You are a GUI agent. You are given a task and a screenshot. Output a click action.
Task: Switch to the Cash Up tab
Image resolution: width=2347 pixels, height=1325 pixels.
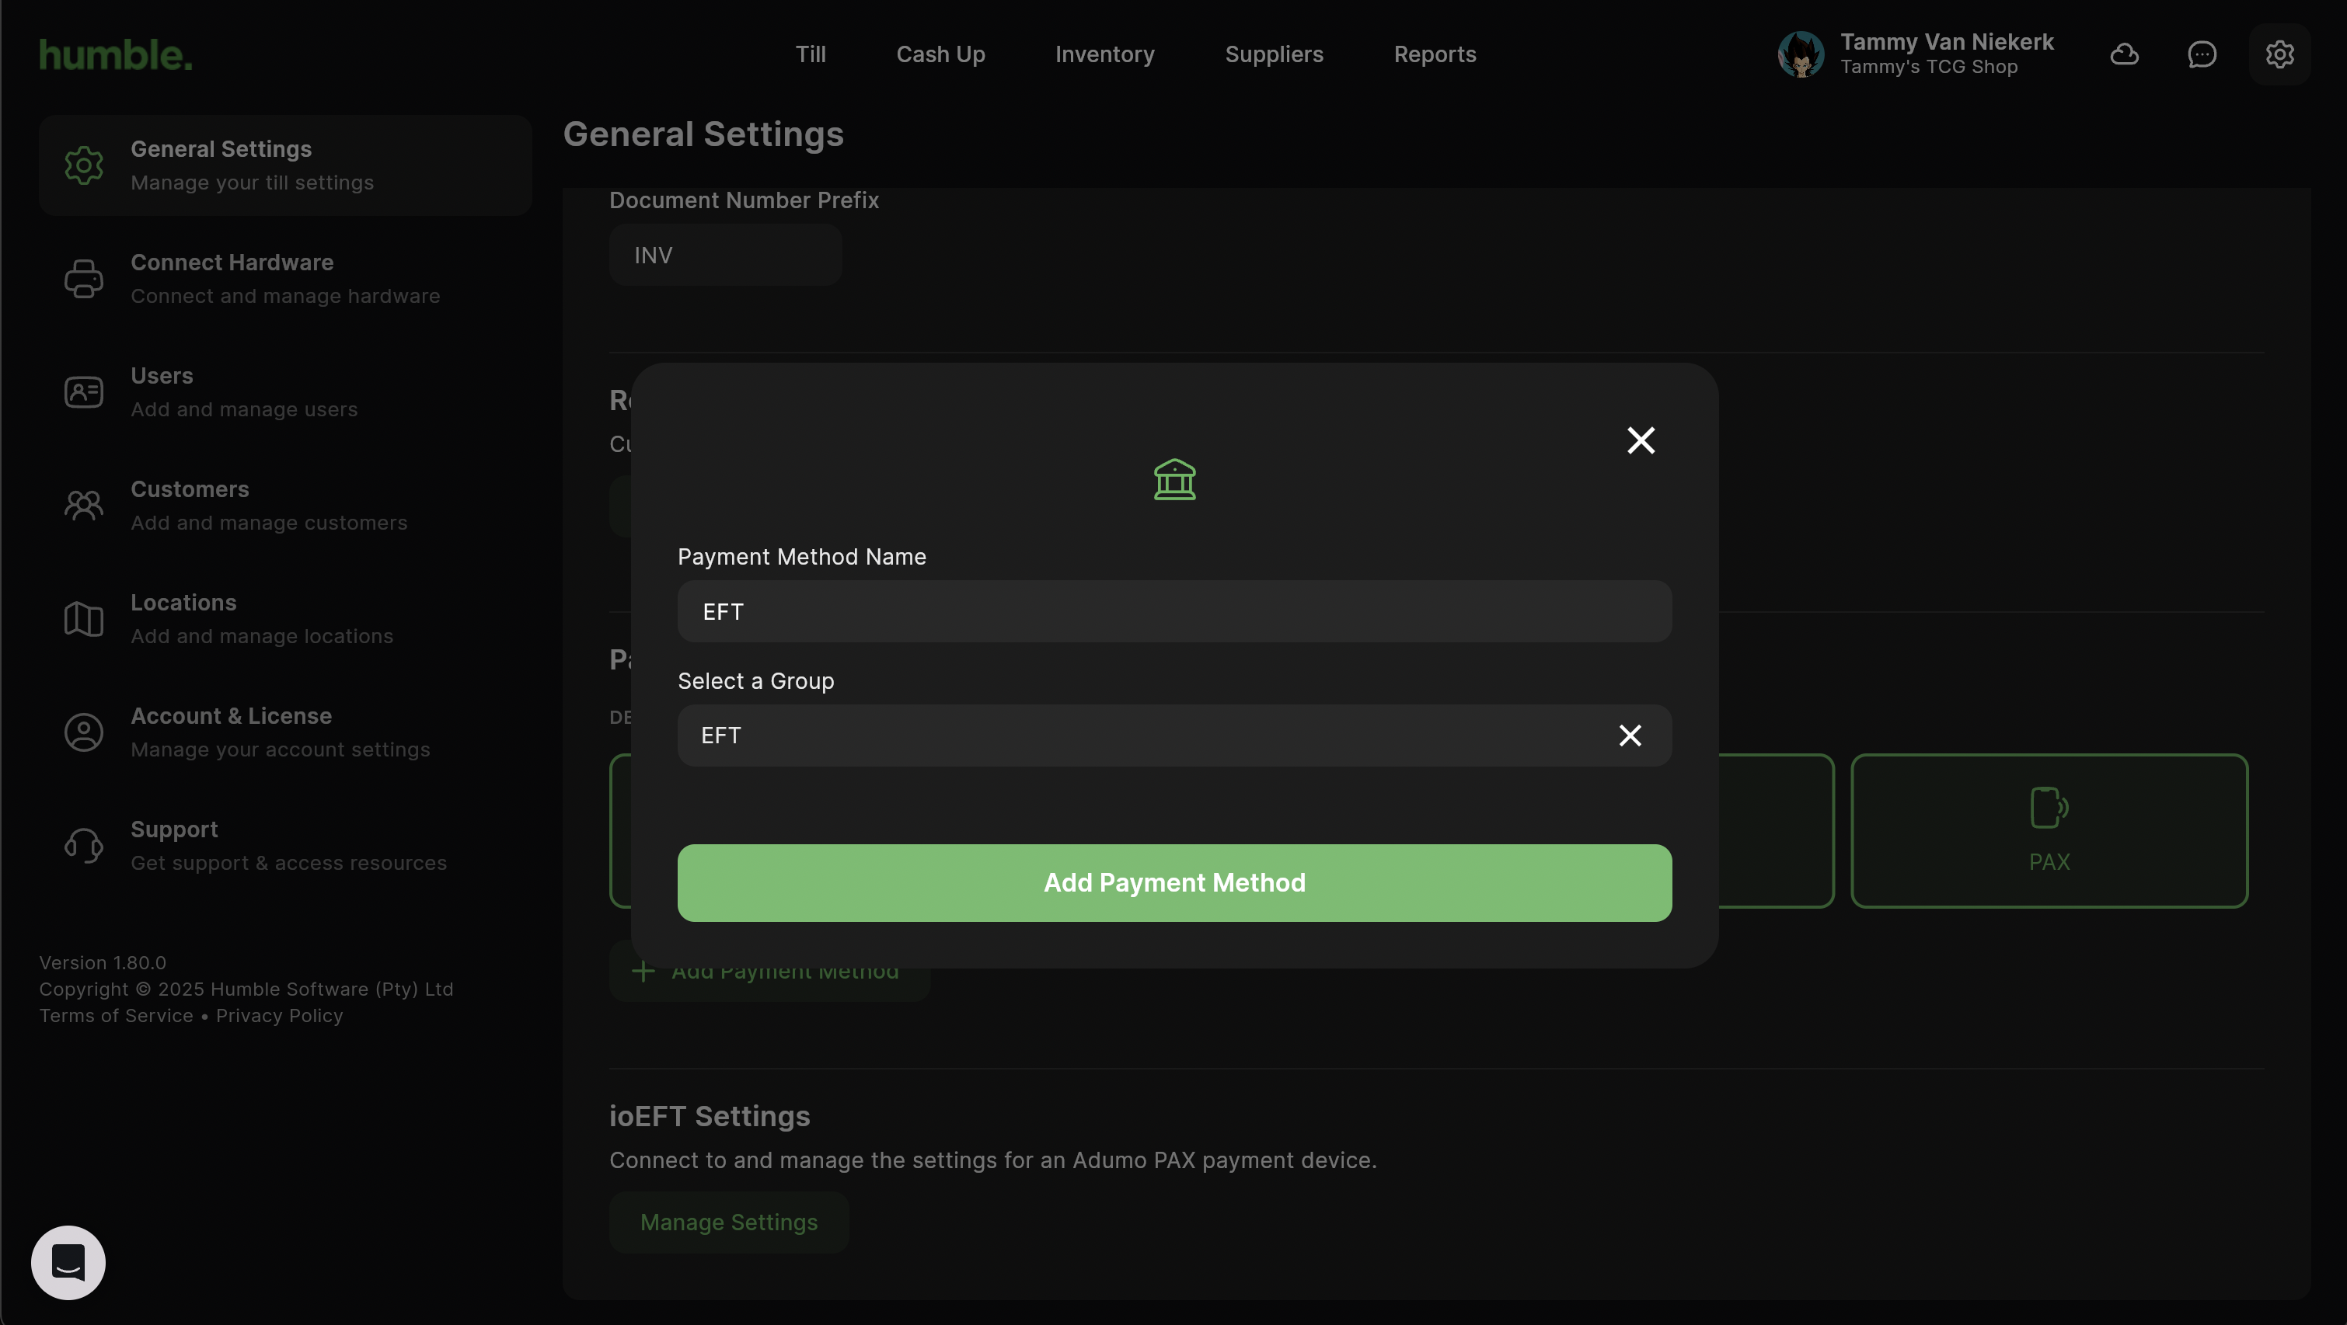[940, 54]
